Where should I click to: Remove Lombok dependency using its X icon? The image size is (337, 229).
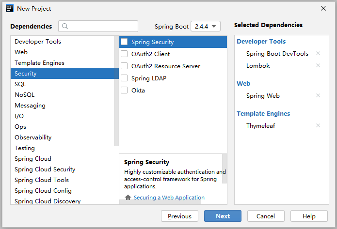[x=318, y=65]
